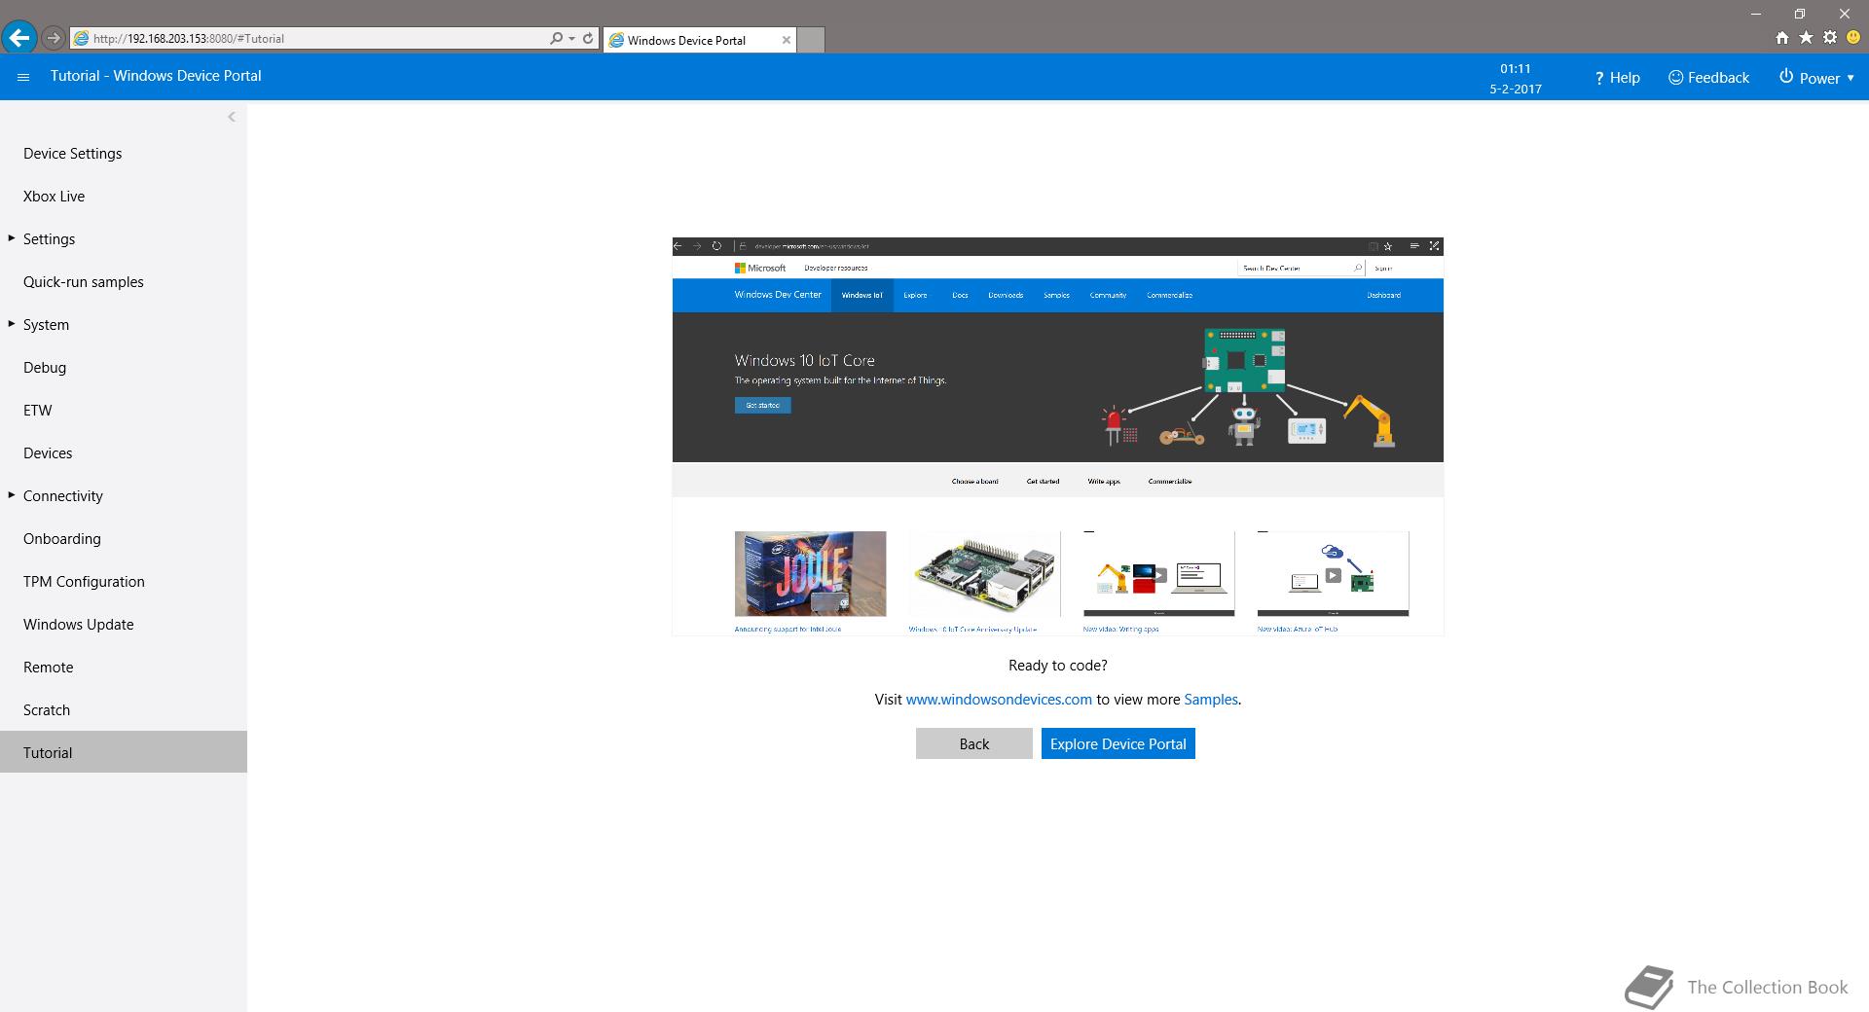This screenshot has height=1012, width=1869.
Task: Open www.windowsondevices.com link
Action: pos(999,700)
